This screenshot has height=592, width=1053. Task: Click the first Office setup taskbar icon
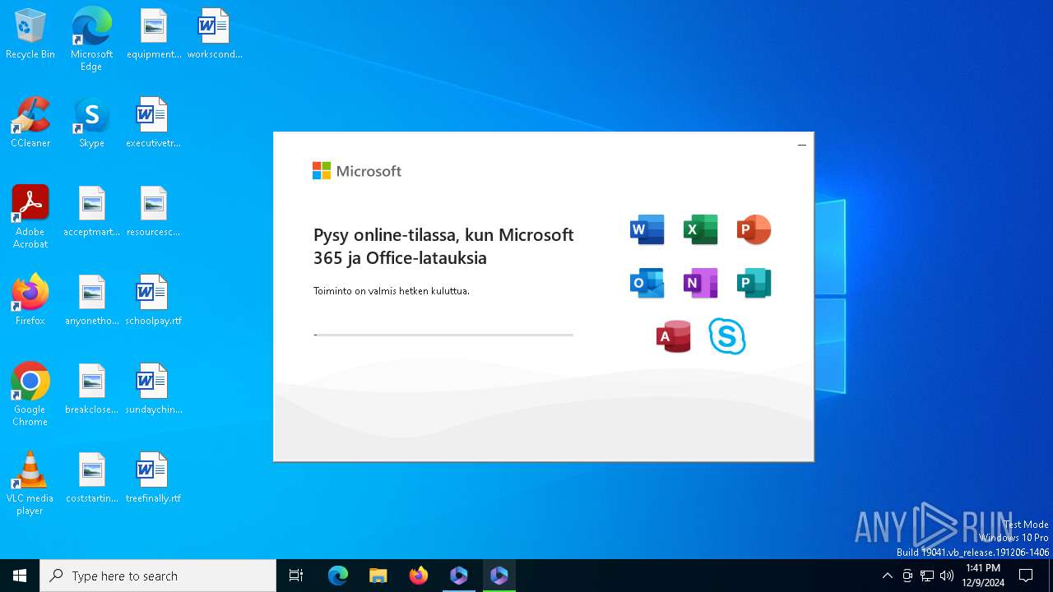click(x=459, y=576)
